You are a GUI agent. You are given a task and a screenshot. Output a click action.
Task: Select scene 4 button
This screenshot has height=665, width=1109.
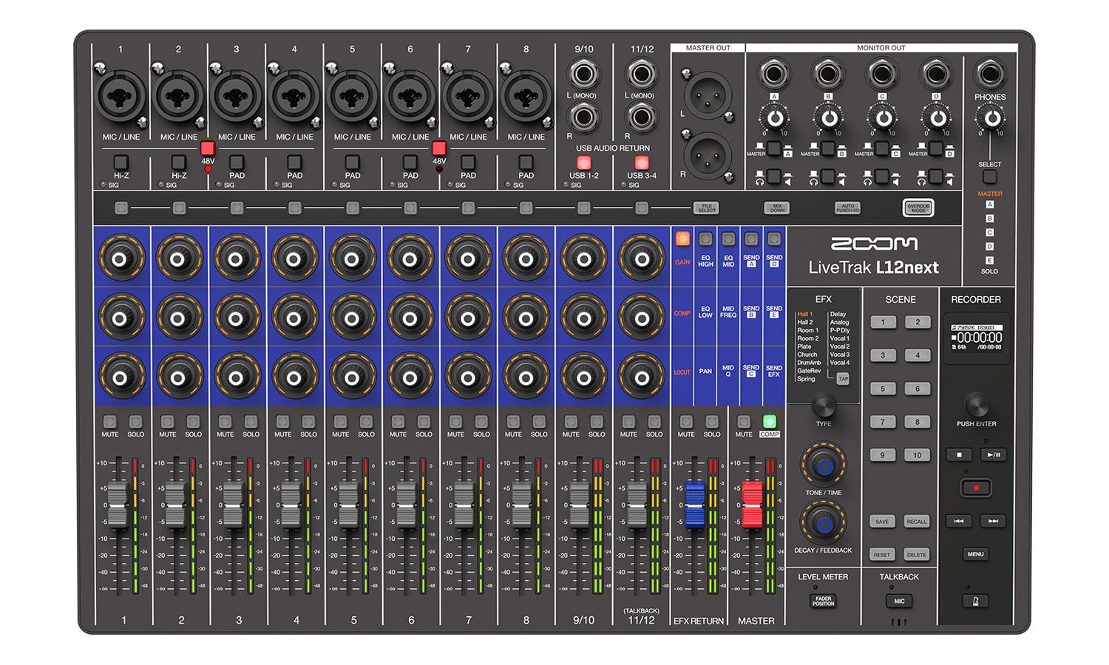click(918, 355)
